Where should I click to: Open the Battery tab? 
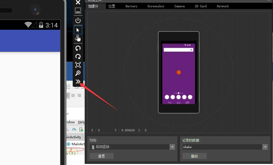[131, 6]
